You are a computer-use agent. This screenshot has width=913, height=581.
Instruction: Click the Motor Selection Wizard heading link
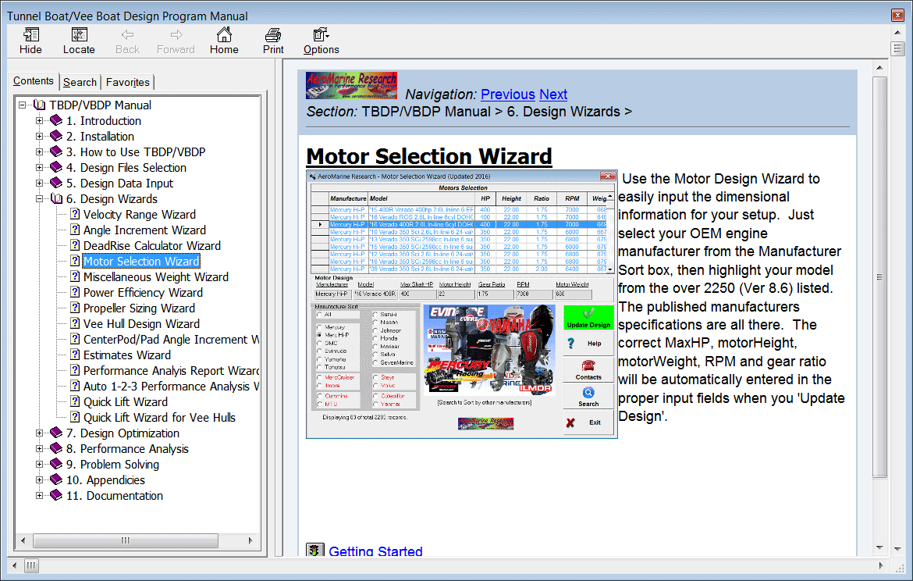pyautogui.click(x=429, y=156)
